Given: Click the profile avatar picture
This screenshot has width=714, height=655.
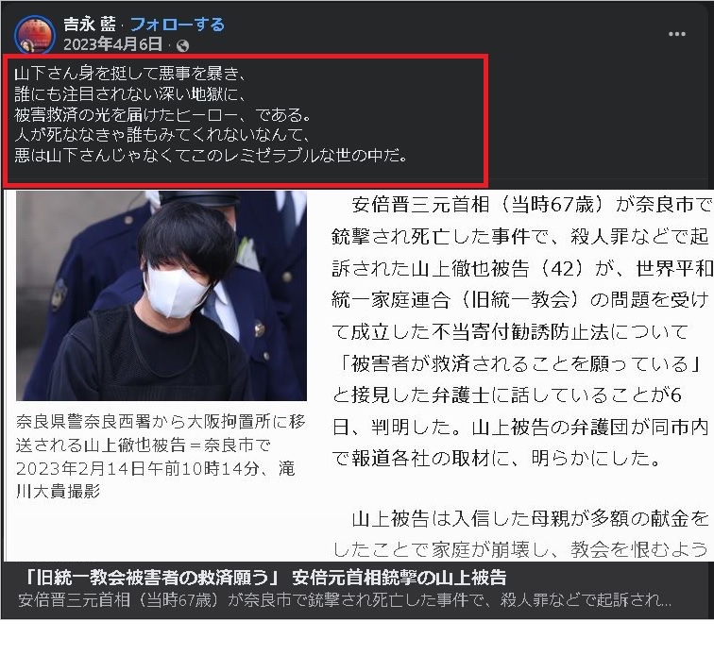Looking at the screenshot, I should (x=35, y=34).
